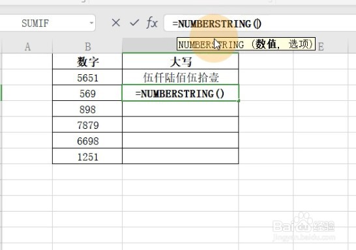This screenshot has height=250, width=356.
Task: Click into the formula bar input
Action: [x=260, y=23]
